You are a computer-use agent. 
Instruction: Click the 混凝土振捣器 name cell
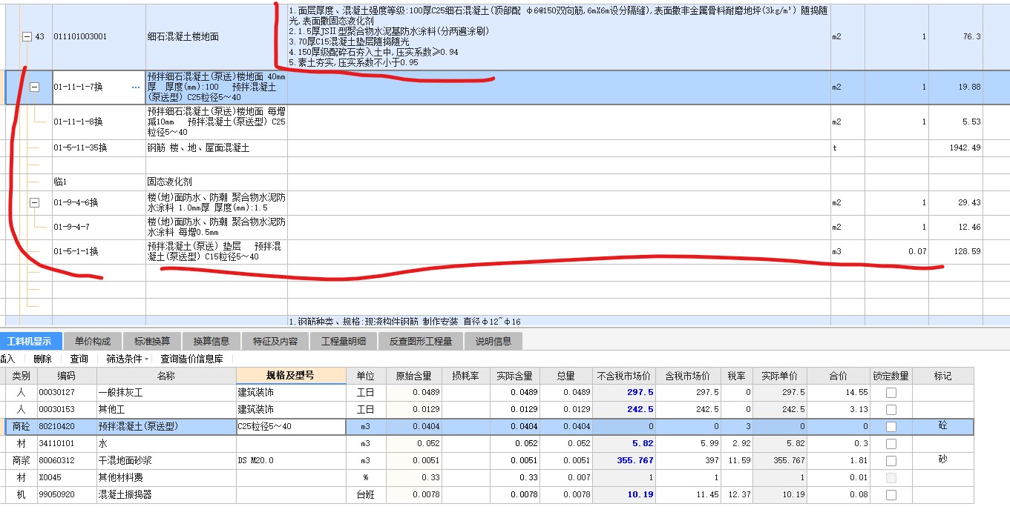[x=166, y=495]
